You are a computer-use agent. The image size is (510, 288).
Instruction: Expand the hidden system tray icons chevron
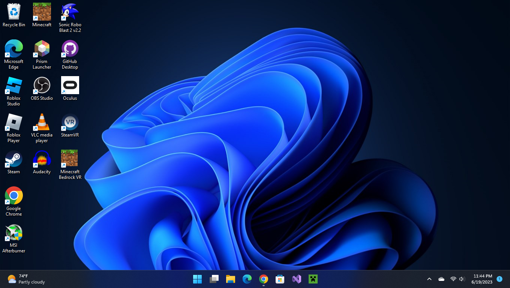[x=429, y=279]
